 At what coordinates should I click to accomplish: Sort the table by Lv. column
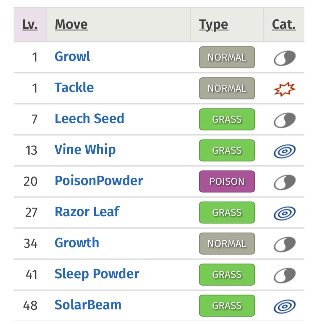click(30, 25)
